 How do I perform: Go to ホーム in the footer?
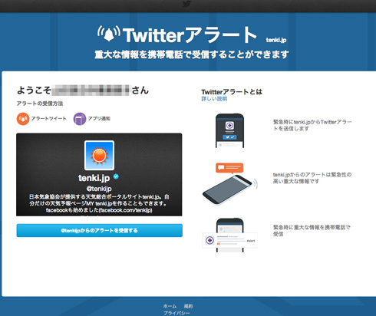[x=170, y=306]
